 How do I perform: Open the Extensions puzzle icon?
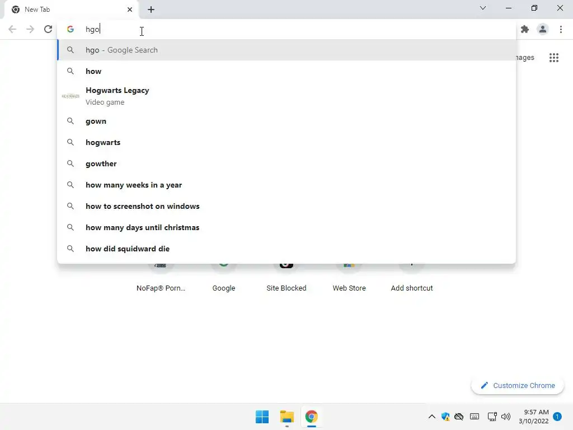tap(525, 29)
